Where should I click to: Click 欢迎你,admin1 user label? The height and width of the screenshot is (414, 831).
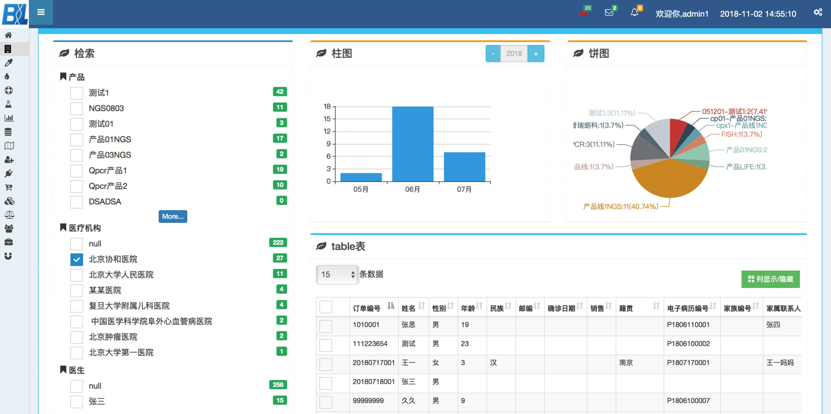point(682,14)
